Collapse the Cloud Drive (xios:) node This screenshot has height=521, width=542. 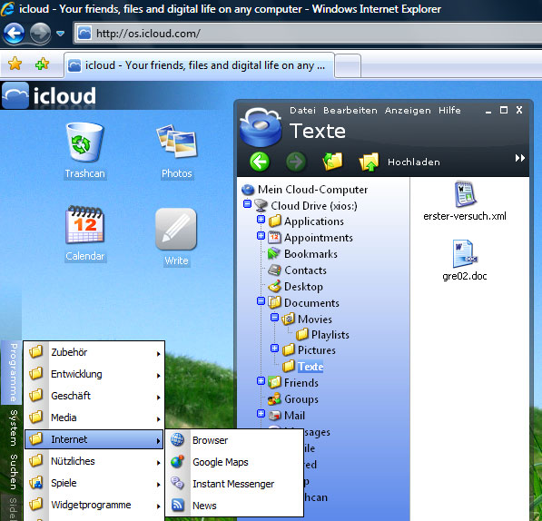click(247, 204)
